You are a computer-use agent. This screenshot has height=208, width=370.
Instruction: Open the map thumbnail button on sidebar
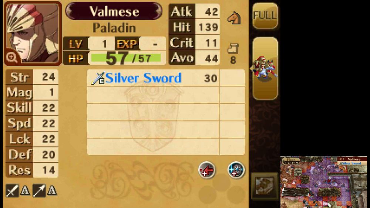click(265, 186)
